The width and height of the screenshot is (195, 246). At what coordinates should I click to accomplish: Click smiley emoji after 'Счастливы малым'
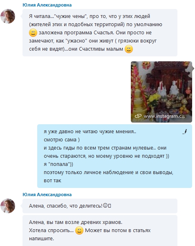point(129,49)
